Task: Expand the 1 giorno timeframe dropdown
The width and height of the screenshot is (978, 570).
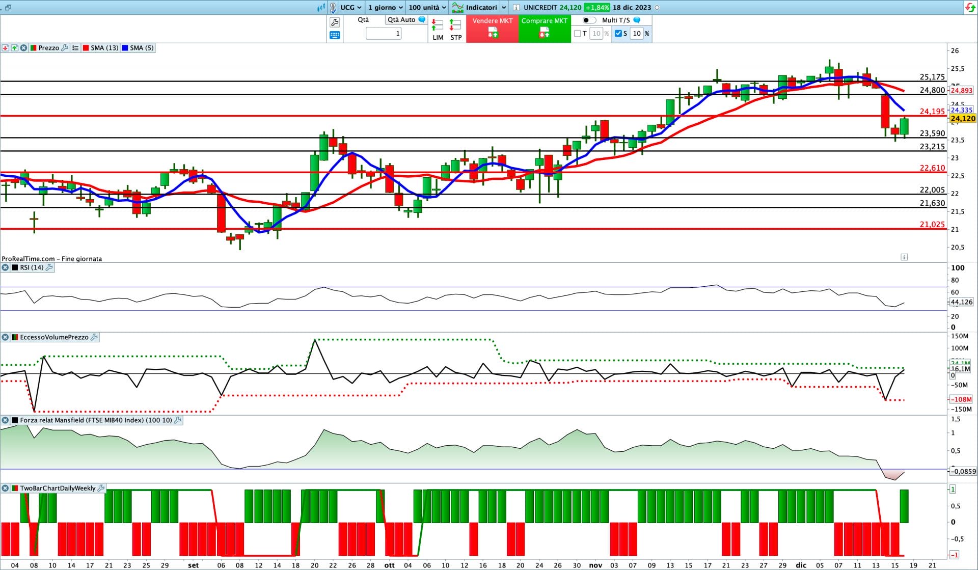Action: (x=386, y=8)
